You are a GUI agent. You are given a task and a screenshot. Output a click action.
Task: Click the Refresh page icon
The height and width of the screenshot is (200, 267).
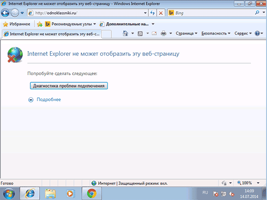[x=153, y=13]
